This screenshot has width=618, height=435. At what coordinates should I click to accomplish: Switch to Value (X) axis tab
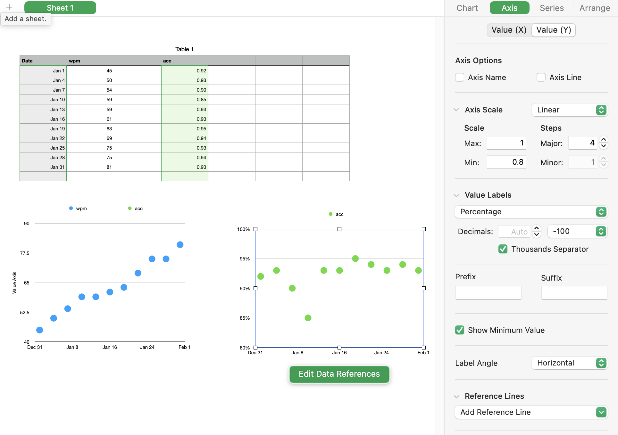tap(509, 30)
